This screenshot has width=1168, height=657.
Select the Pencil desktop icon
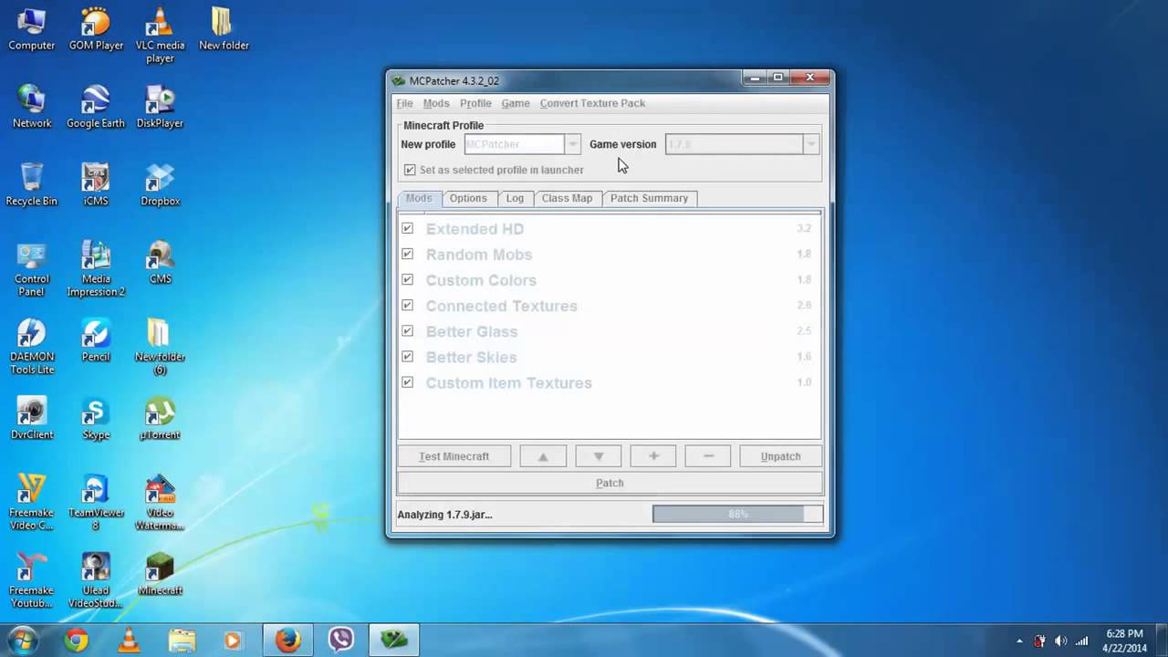click(x=96, y=339)
